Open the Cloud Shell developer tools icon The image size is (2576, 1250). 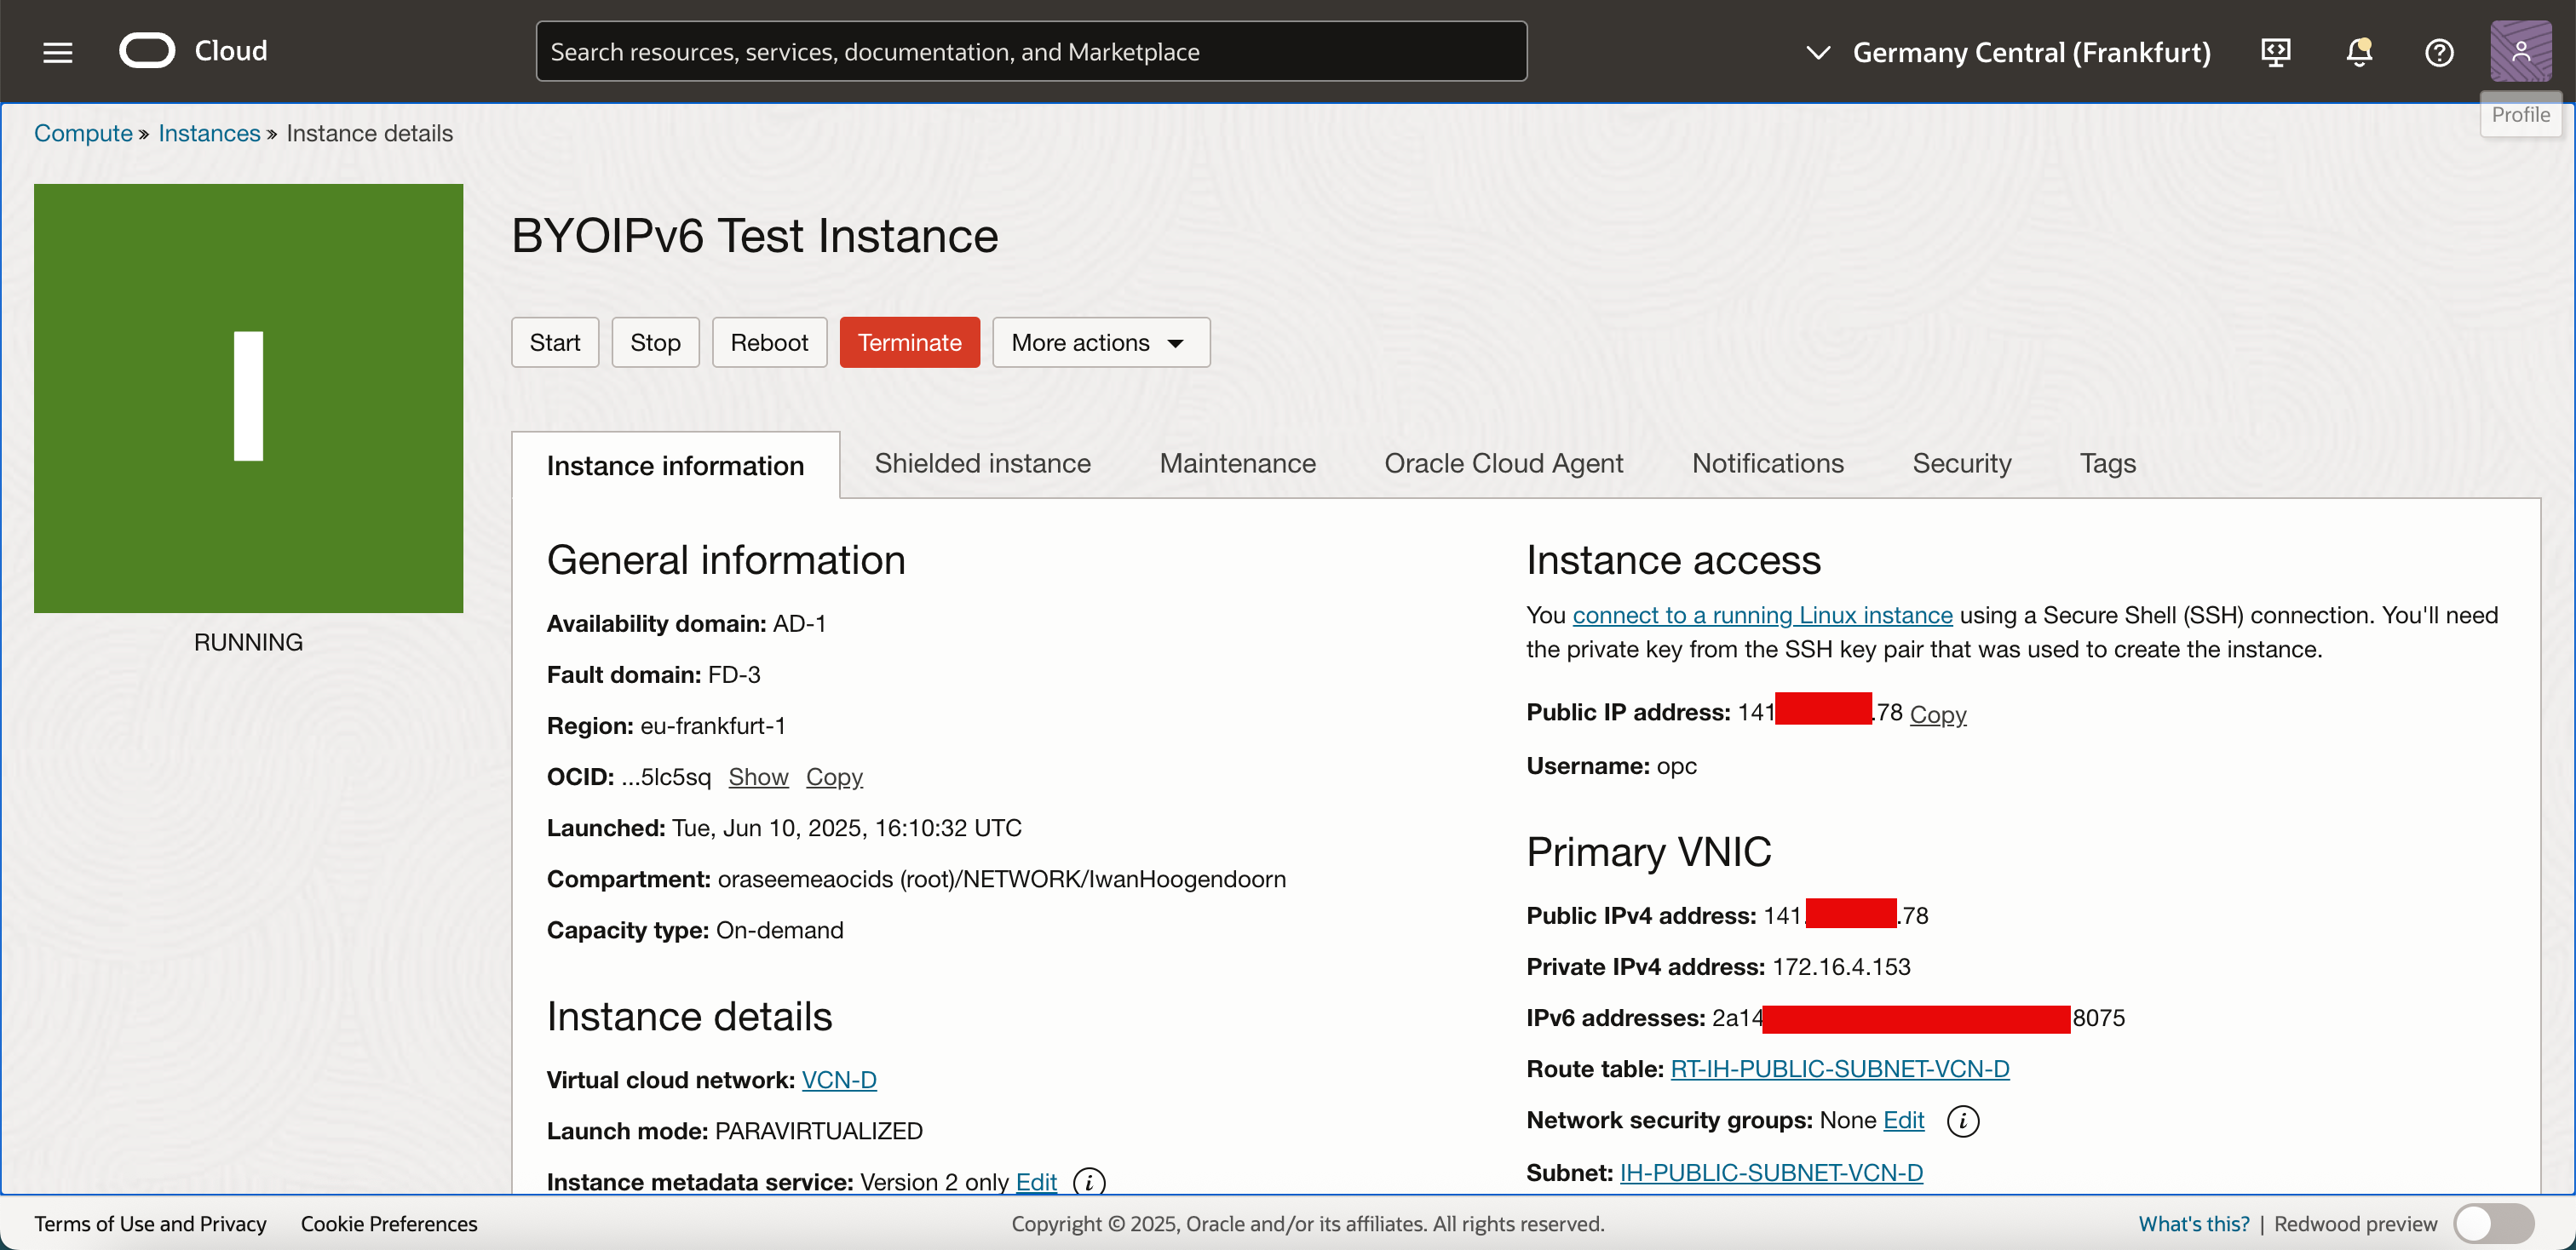pyautogui.click(x=2275, y=52)
